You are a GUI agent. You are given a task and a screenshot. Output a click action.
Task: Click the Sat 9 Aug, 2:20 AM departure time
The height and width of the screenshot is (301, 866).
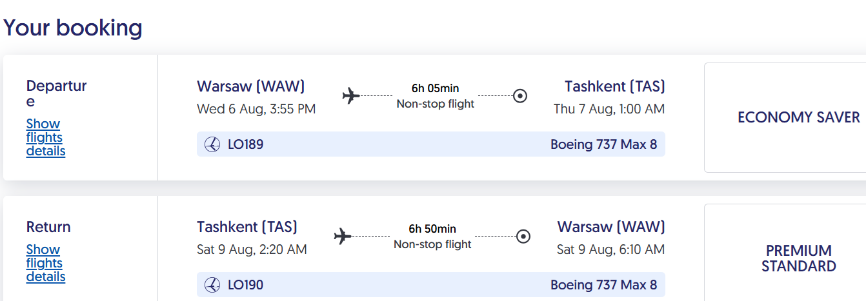[252, 249]
